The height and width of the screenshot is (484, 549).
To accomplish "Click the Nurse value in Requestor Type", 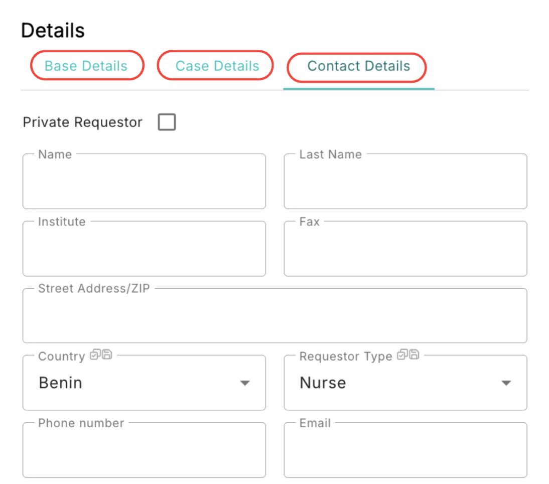I will (x=323, y=383).
